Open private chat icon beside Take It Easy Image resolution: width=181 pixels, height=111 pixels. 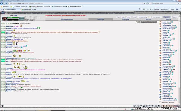(160, 34)
